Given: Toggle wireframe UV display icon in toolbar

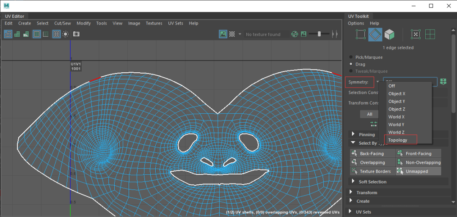Looking at the screenshot, I should [x=8, y=34].
